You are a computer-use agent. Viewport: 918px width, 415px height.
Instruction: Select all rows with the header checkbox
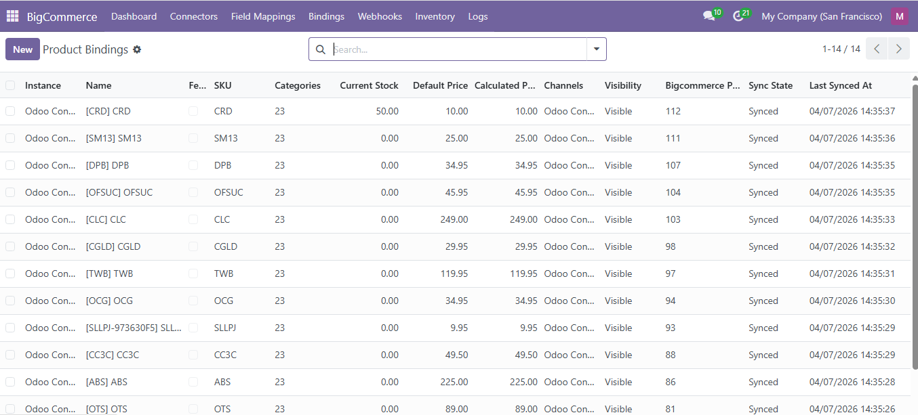[x=10, y=85]
